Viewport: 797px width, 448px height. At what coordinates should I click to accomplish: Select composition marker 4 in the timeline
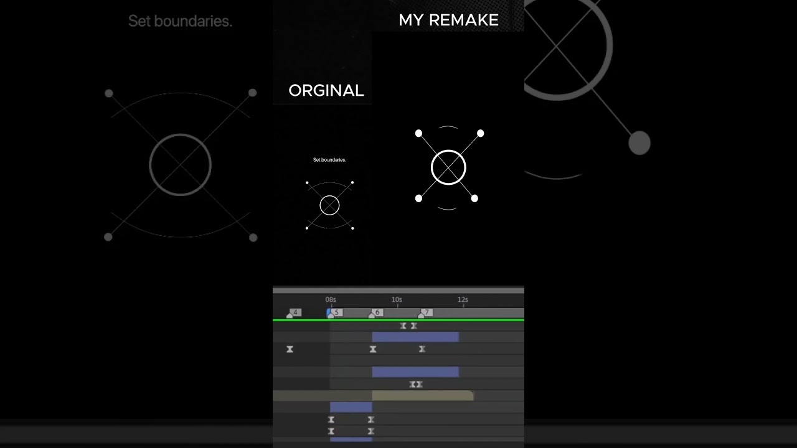[294, 312]
